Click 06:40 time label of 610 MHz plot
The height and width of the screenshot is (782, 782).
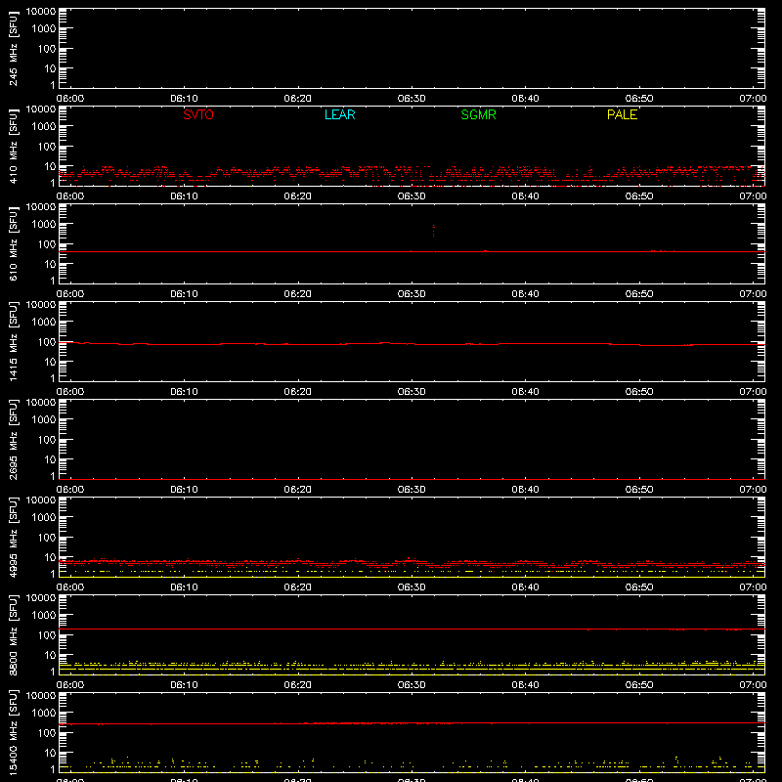point(525,294)
